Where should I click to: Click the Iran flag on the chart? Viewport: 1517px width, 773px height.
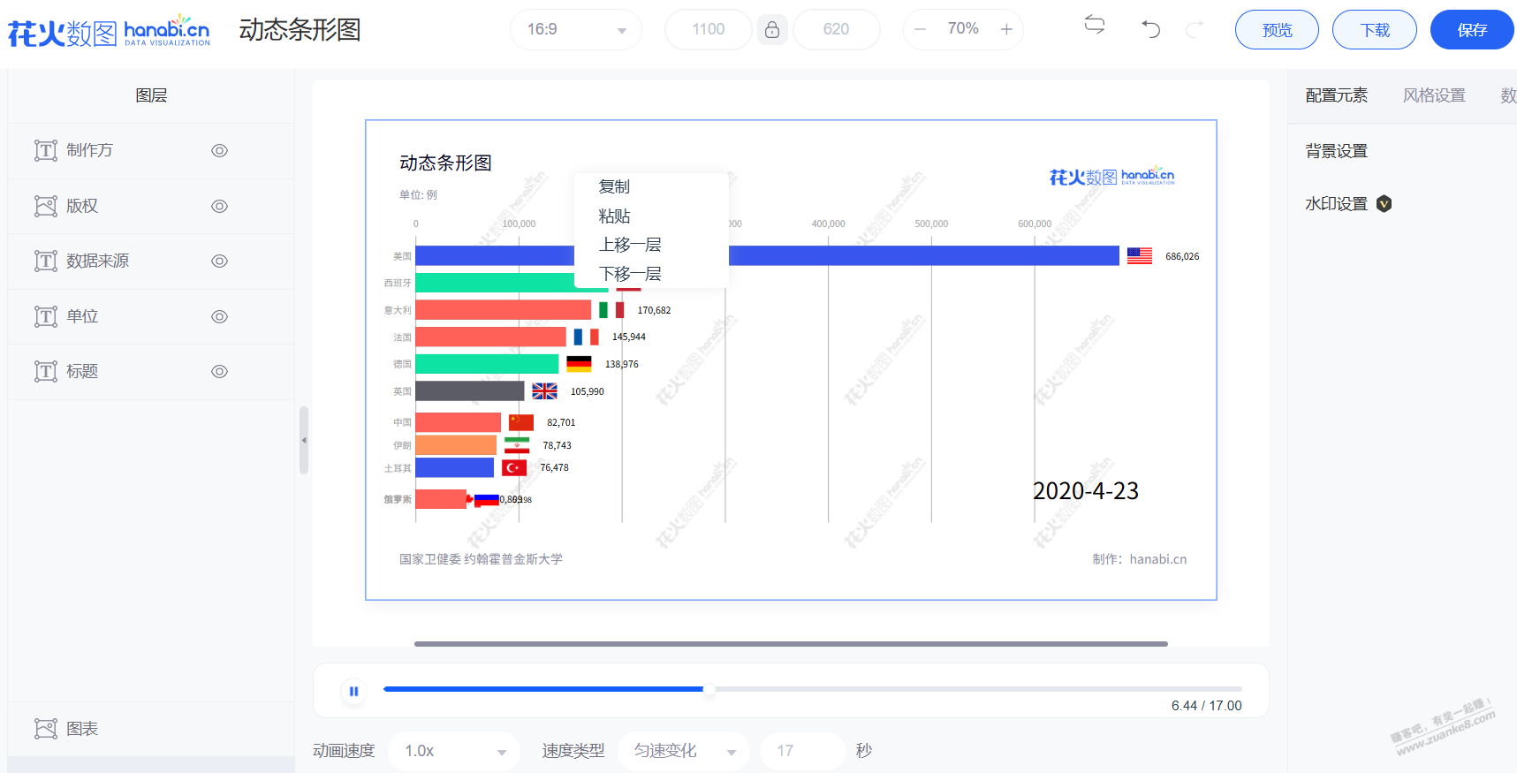pyautogui.click(x=517, y=445)
